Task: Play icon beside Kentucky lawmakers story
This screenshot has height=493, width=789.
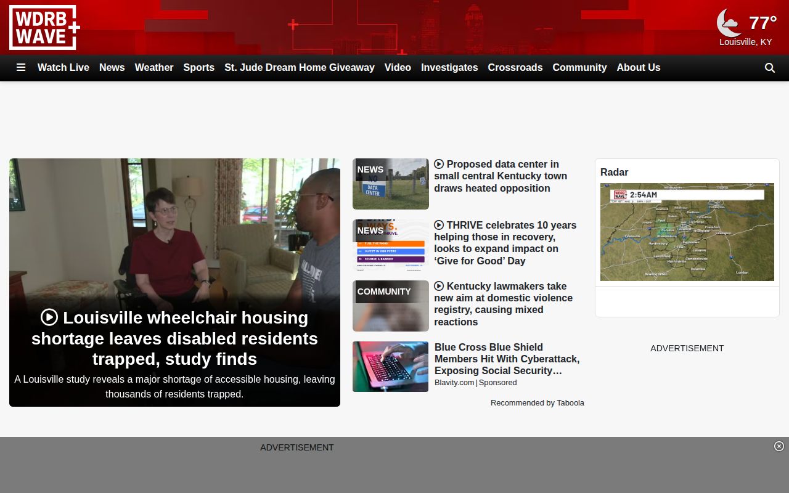Action: point(439,286)
